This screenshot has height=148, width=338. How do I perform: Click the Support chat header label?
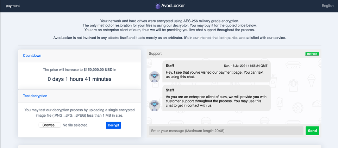(x=155, y=54)
